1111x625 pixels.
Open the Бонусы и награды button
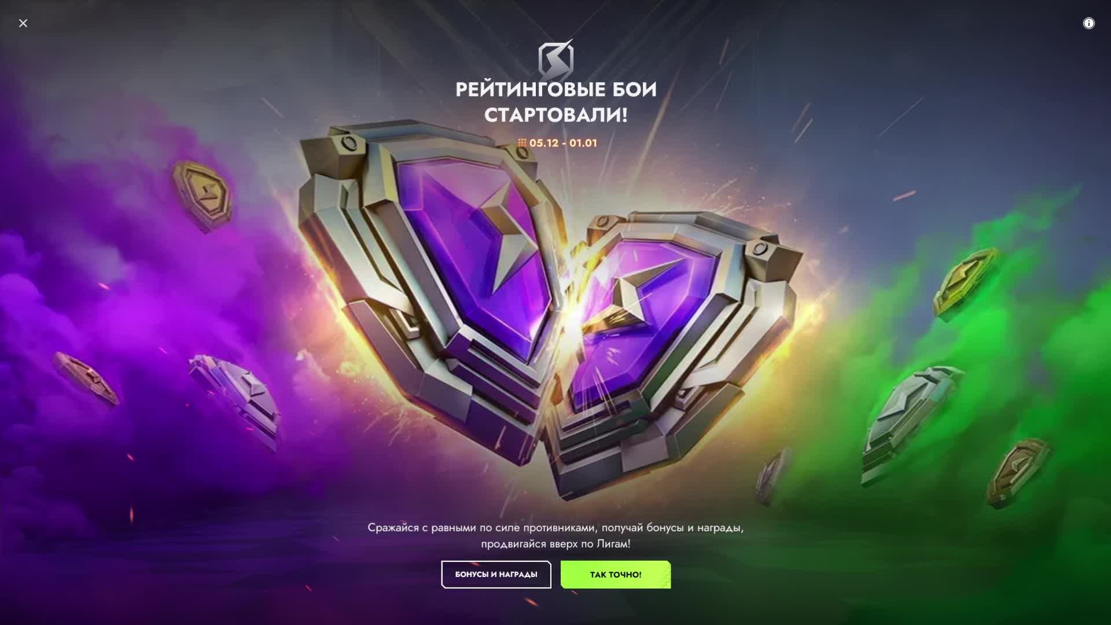496,574
